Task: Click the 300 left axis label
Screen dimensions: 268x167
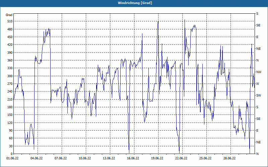Action: tap(10, 76)
